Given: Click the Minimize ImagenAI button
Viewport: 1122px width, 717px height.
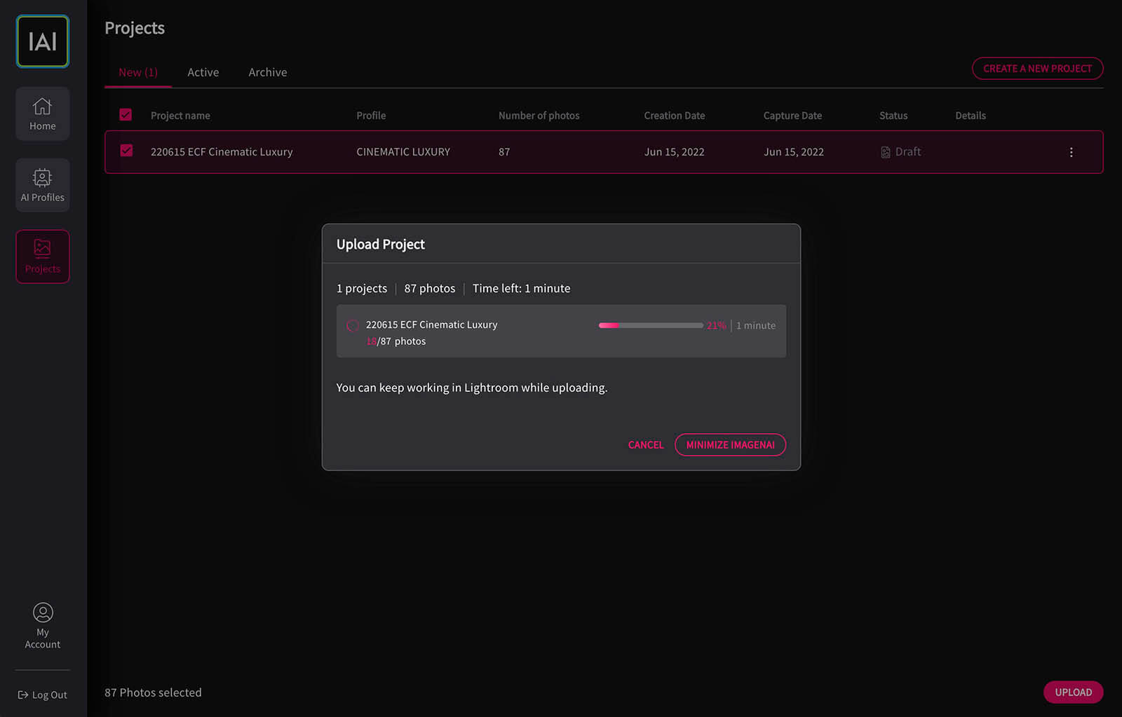Looking at the screenshot, I should click(730, 445).
